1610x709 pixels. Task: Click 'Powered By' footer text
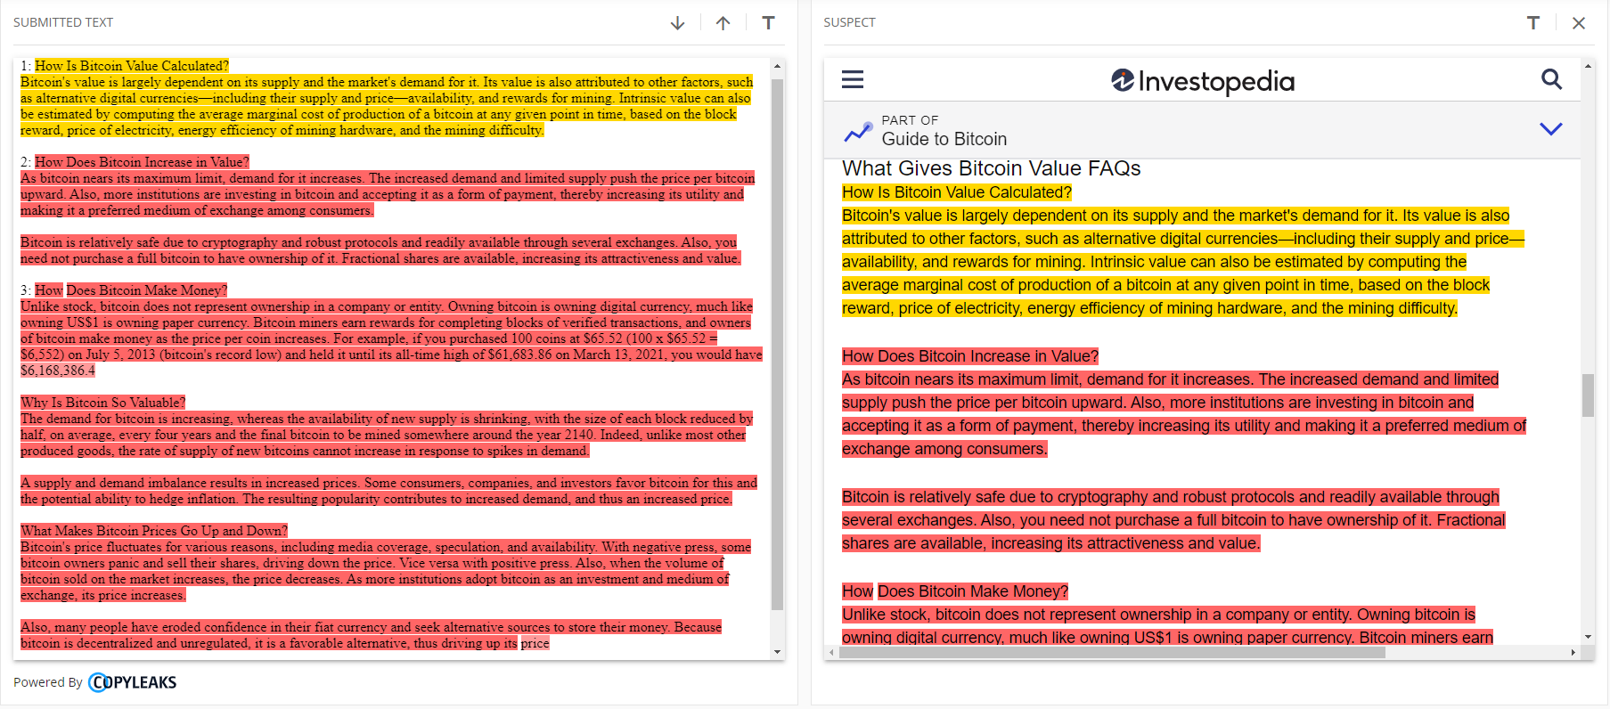point(48,682)
